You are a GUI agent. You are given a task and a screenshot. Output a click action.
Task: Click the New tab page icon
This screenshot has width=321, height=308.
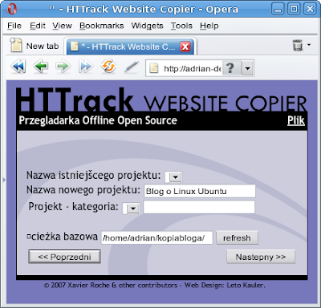(x=15, y=45)
